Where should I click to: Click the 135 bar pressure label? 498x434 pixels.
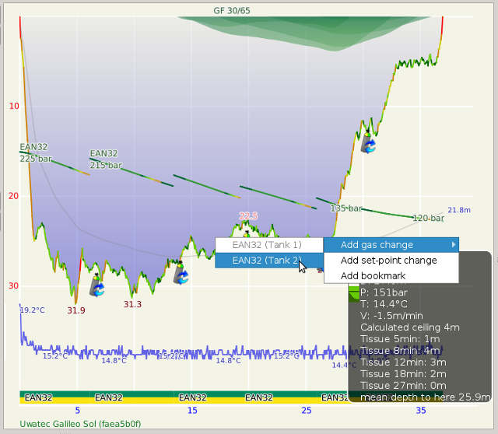click(x=347, y=208)
